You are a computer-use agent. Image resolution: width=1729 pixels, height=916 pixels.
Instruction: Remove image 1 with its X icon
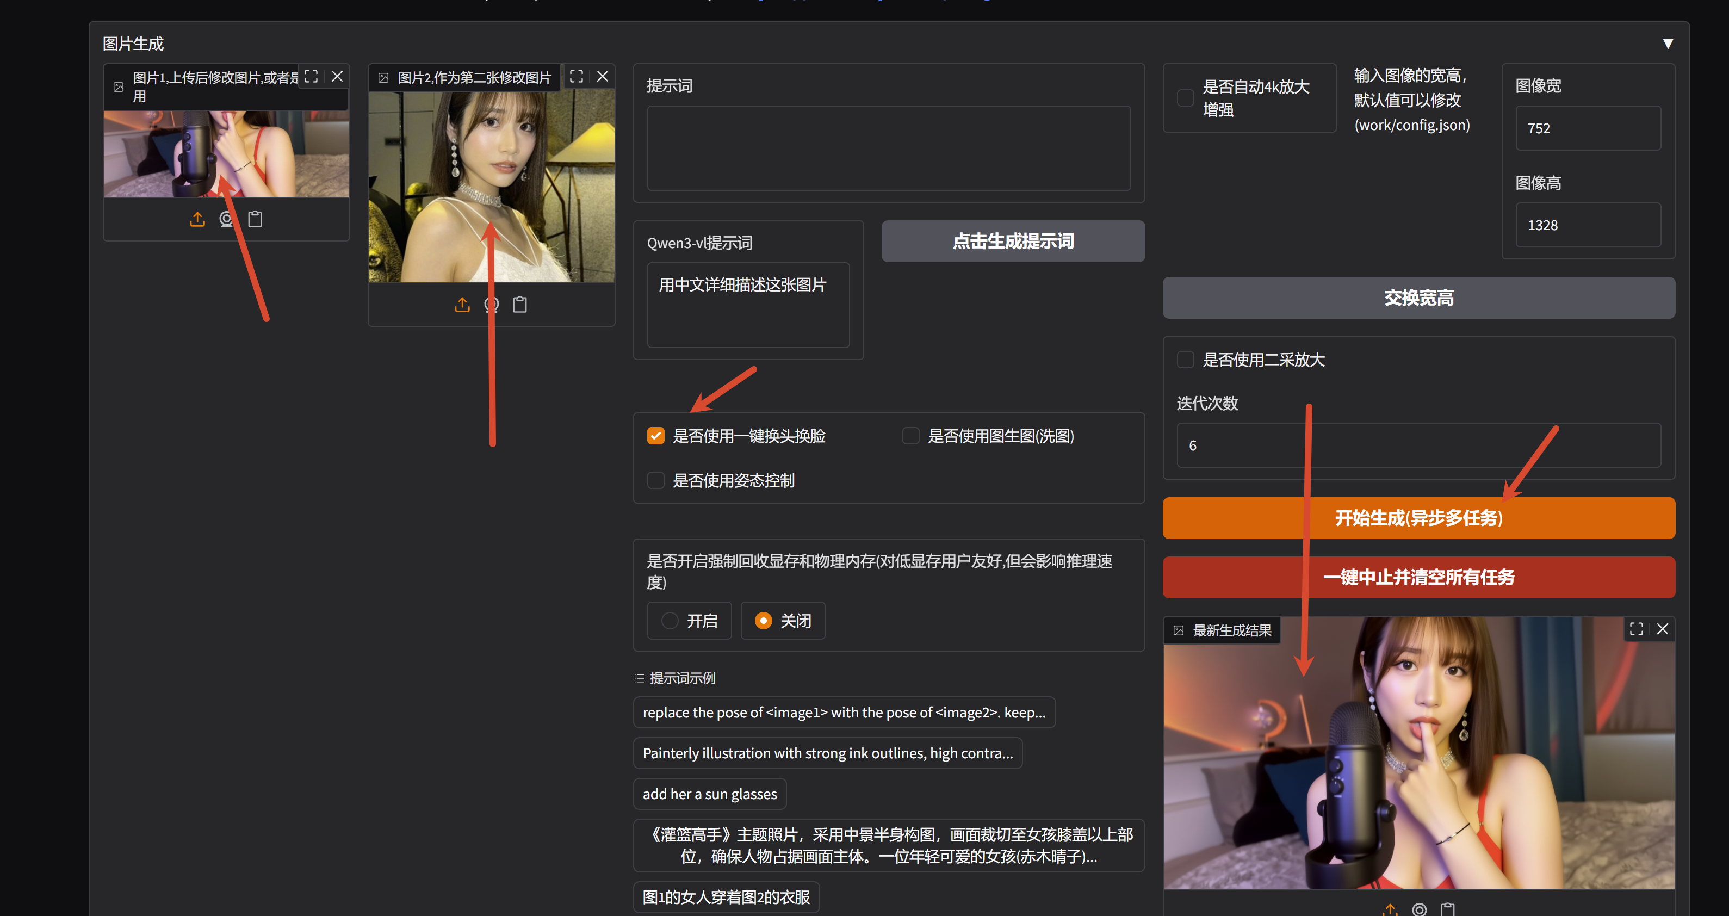[337, 77]
